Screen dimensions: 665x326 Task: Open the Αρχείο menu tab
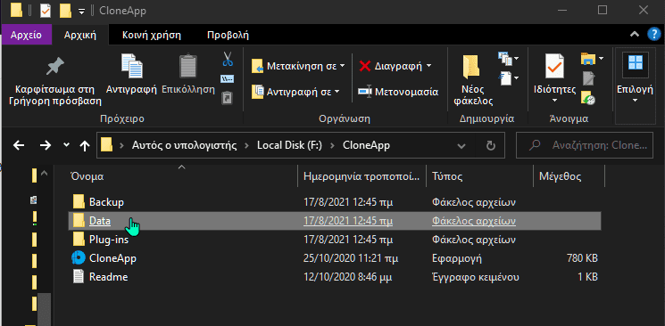click(x=26, y=35)
